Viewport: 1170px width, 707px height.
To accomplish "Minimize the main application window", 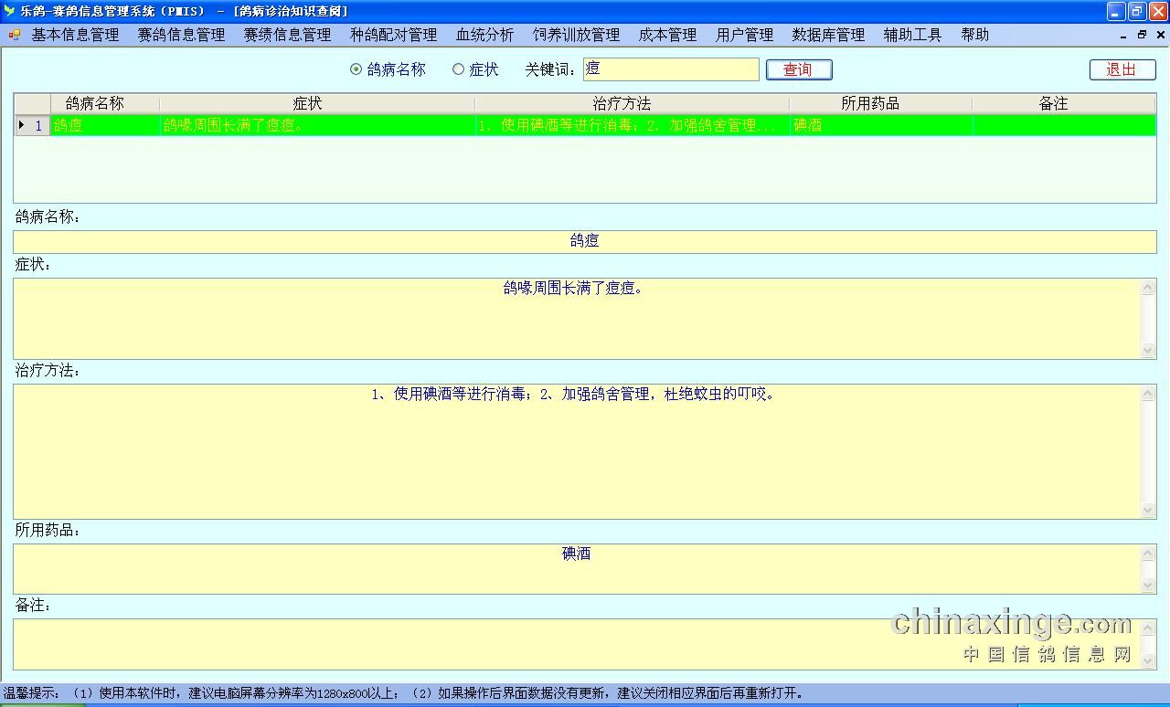I will click(x=1116, y=11).
